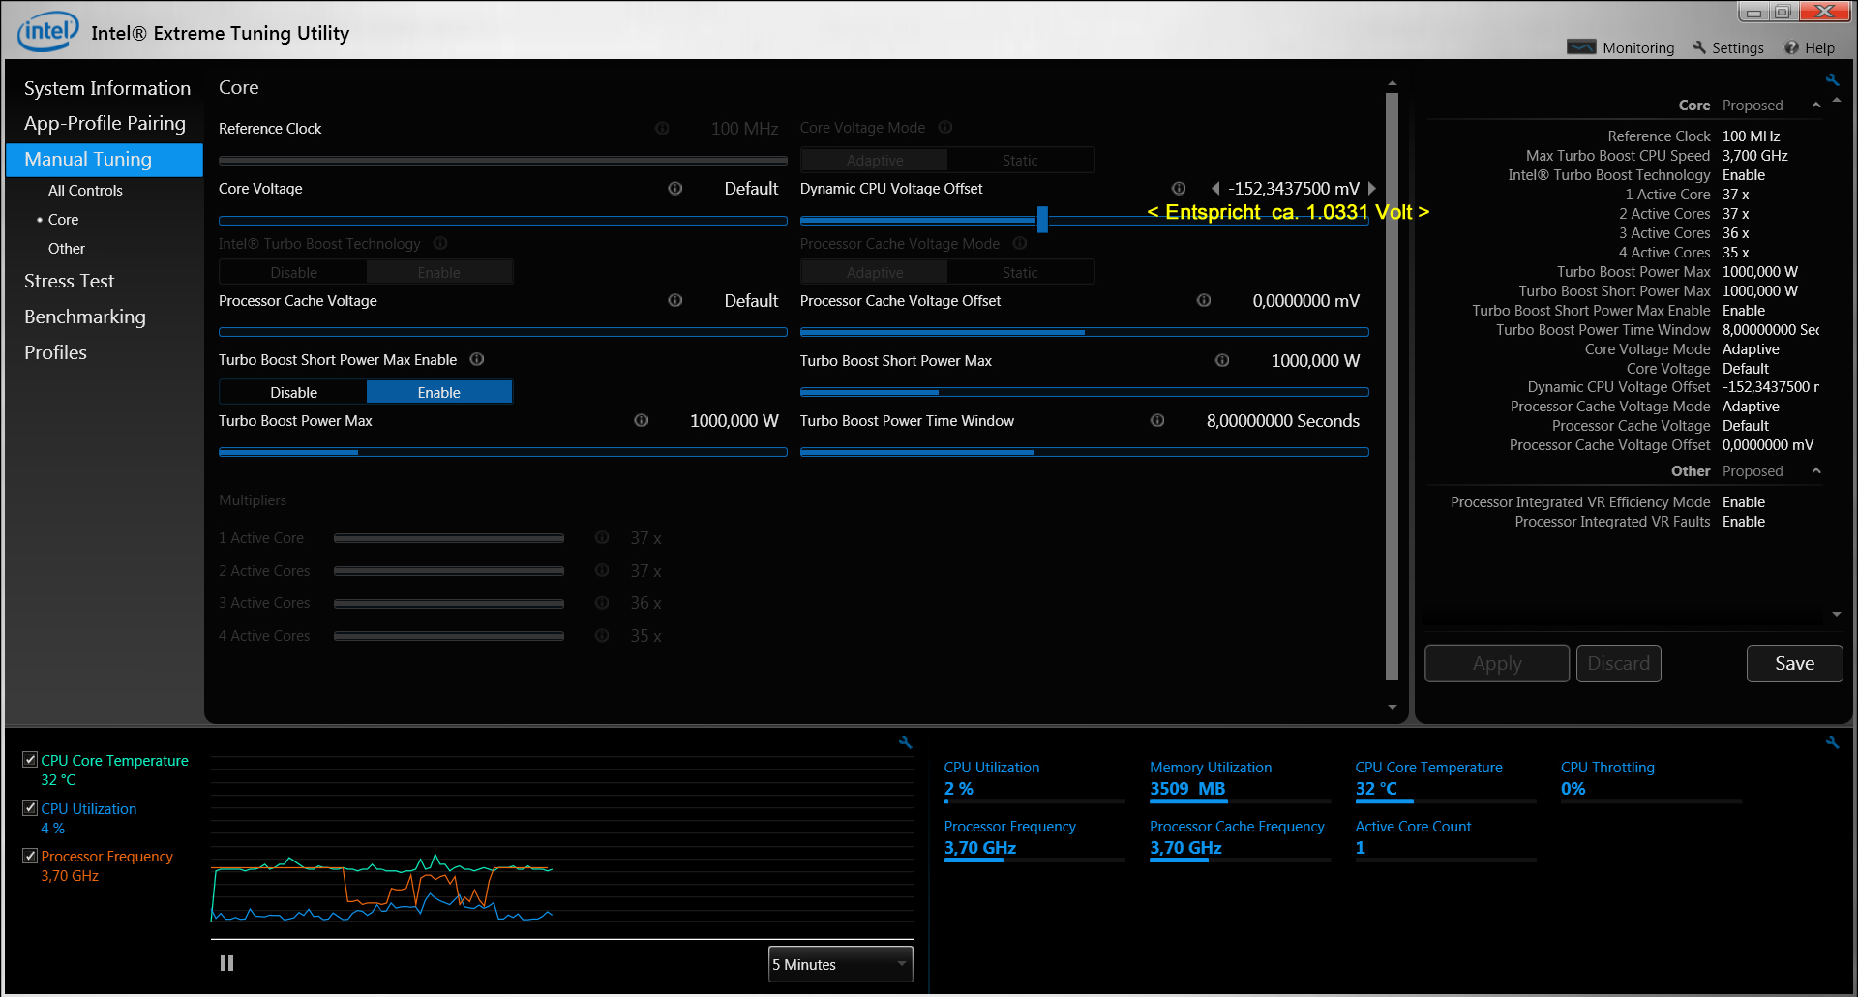Open wrench settings in proposed values panel
The image size is (1858, 997).
click(1832, 79)
